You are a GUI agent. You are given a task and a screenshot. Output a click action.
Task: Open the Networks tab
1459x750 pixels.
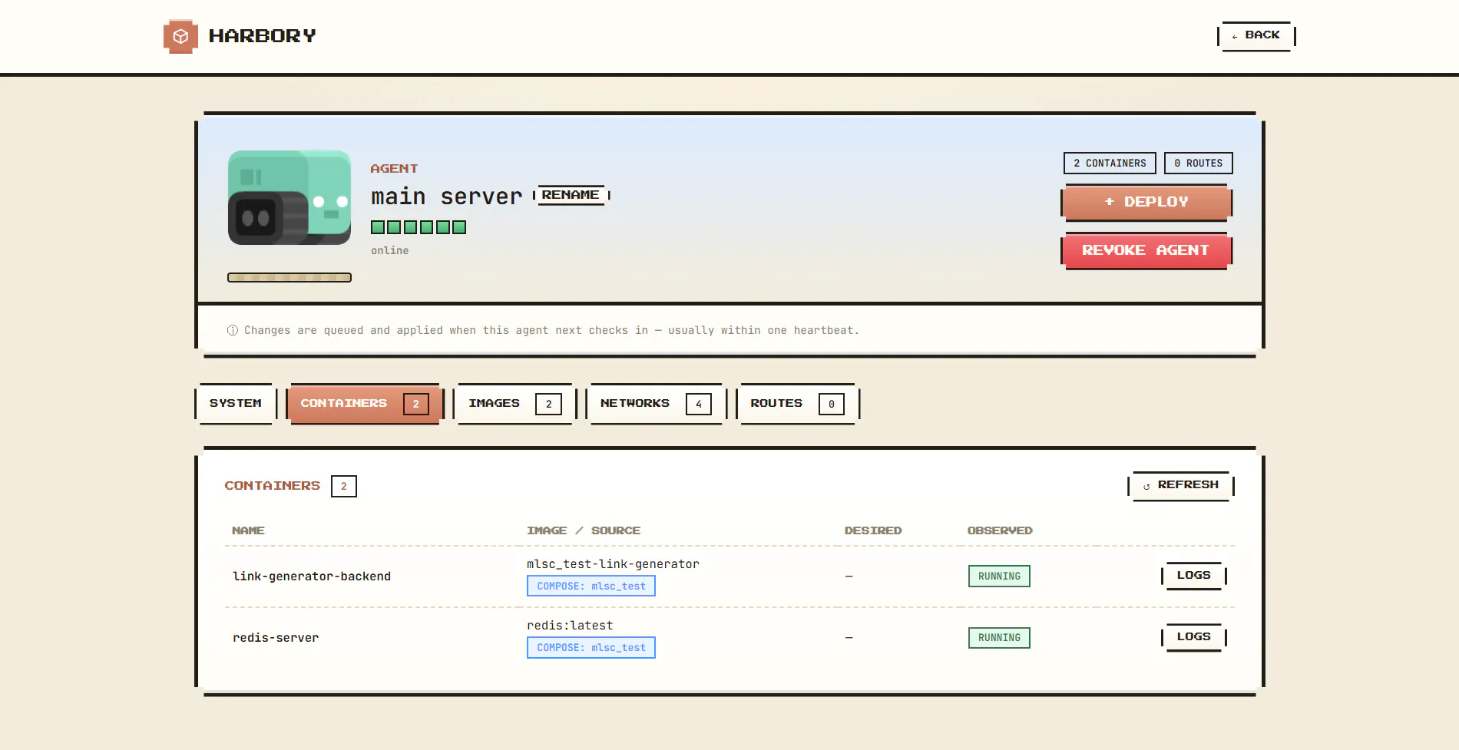point(657,404)
